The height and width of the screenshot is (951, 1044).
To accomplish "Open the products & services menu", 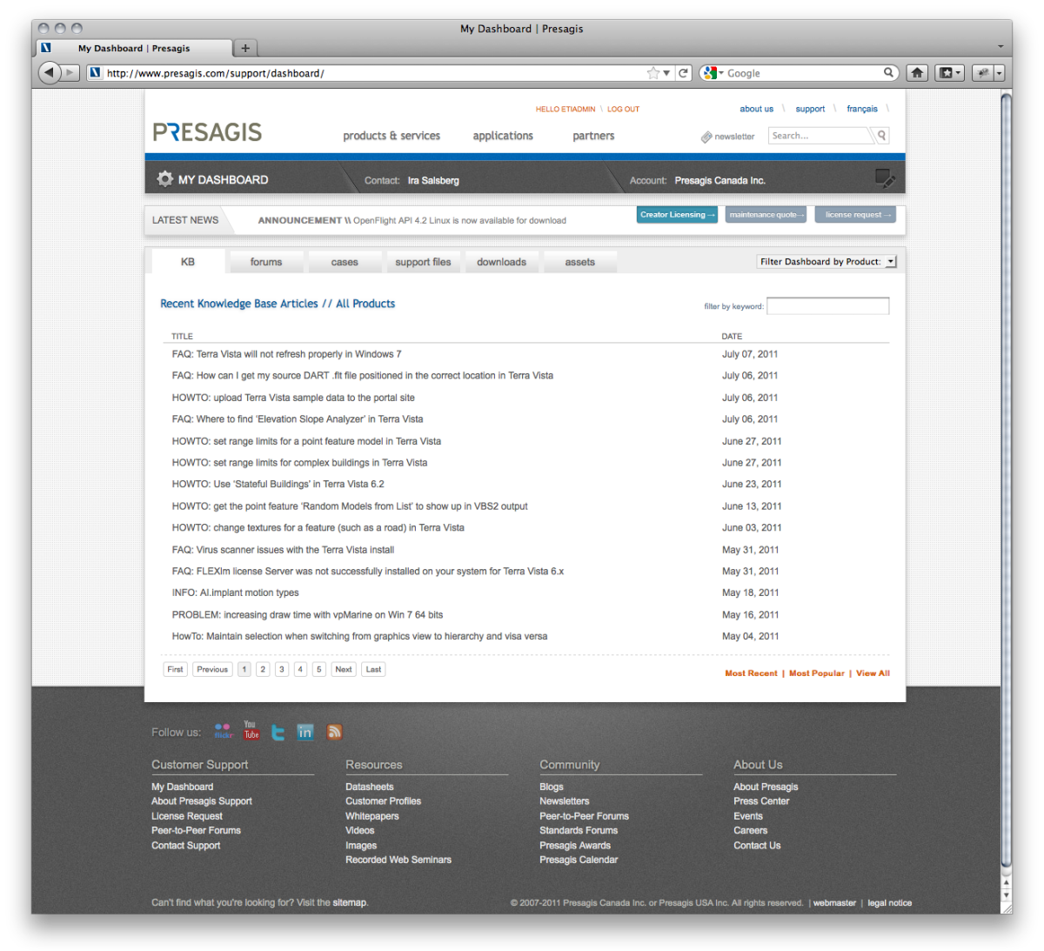I will coord(391,136).
